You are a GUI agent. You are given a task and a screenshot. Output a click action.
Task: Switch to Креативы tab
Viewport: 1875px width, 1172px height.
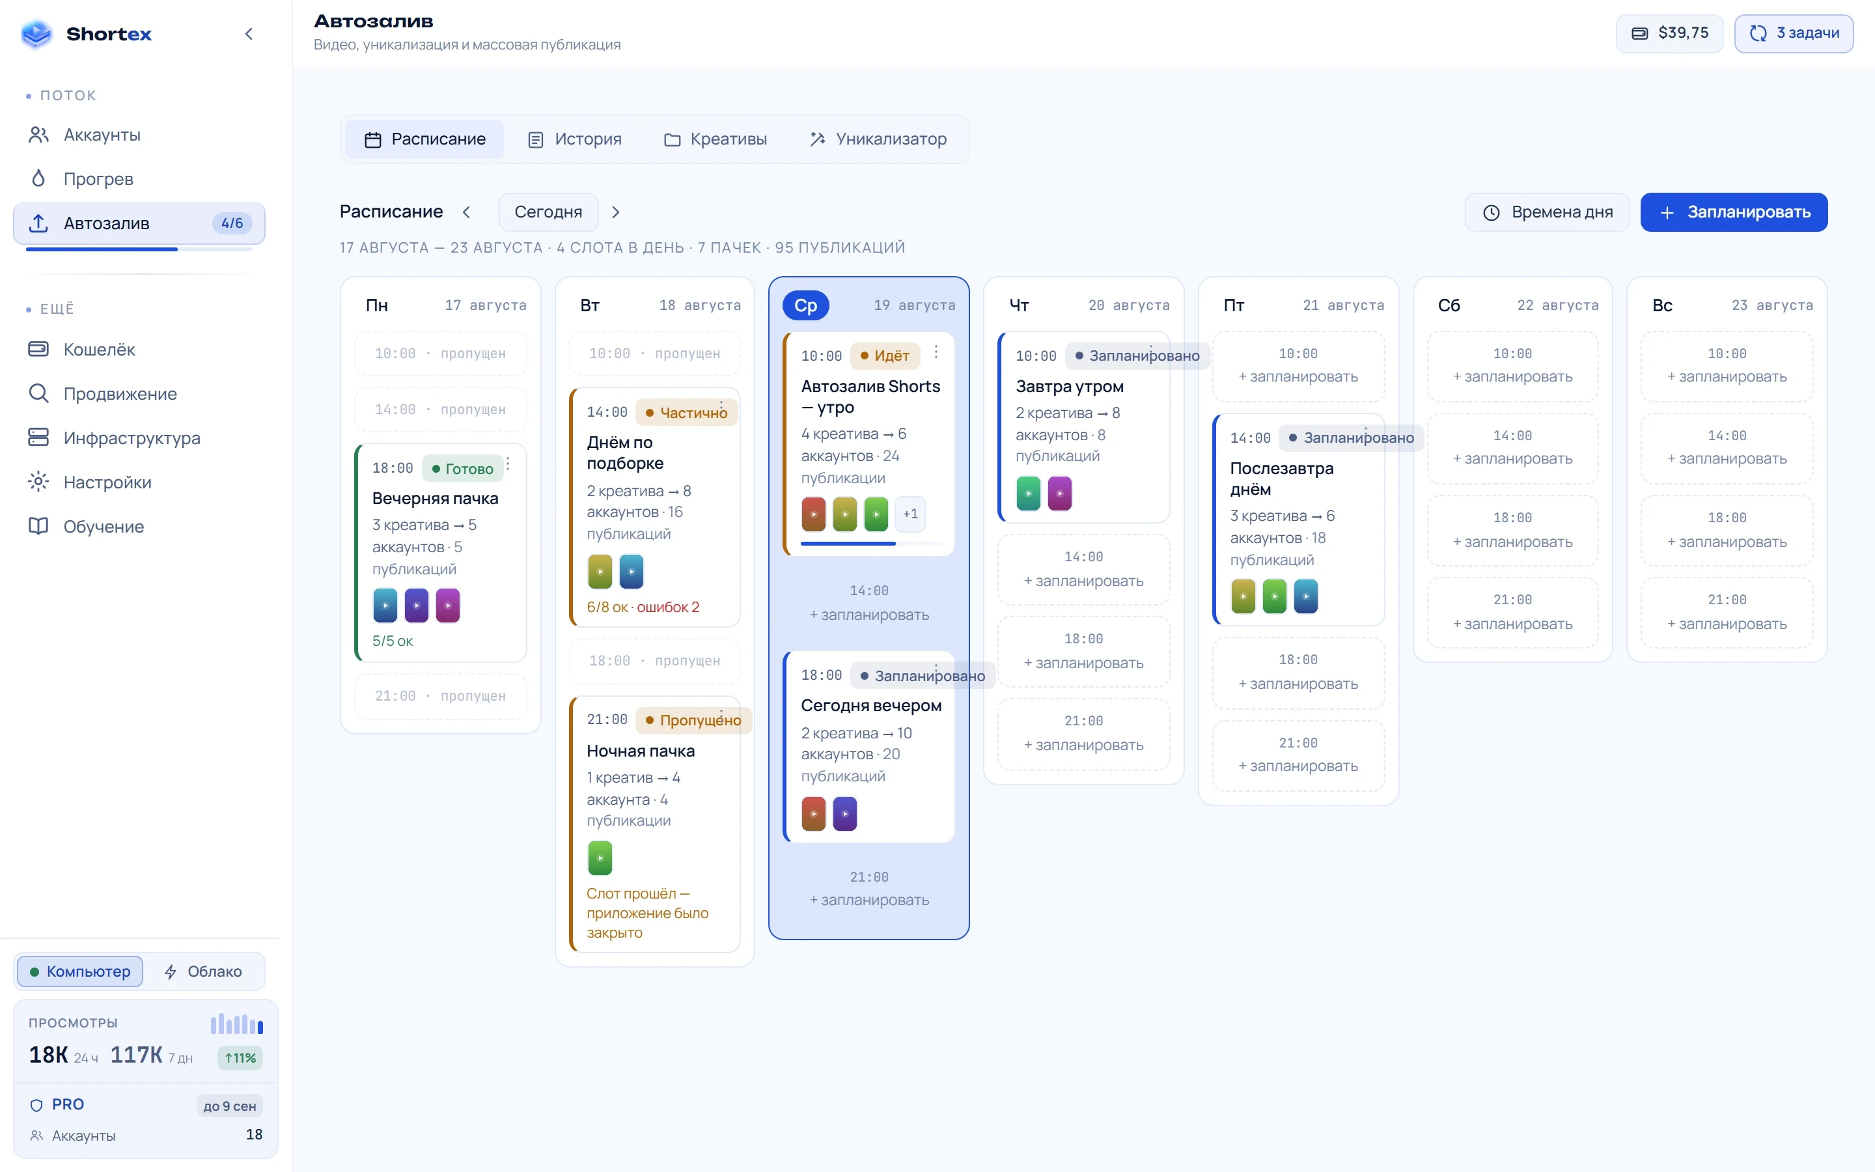715,139
